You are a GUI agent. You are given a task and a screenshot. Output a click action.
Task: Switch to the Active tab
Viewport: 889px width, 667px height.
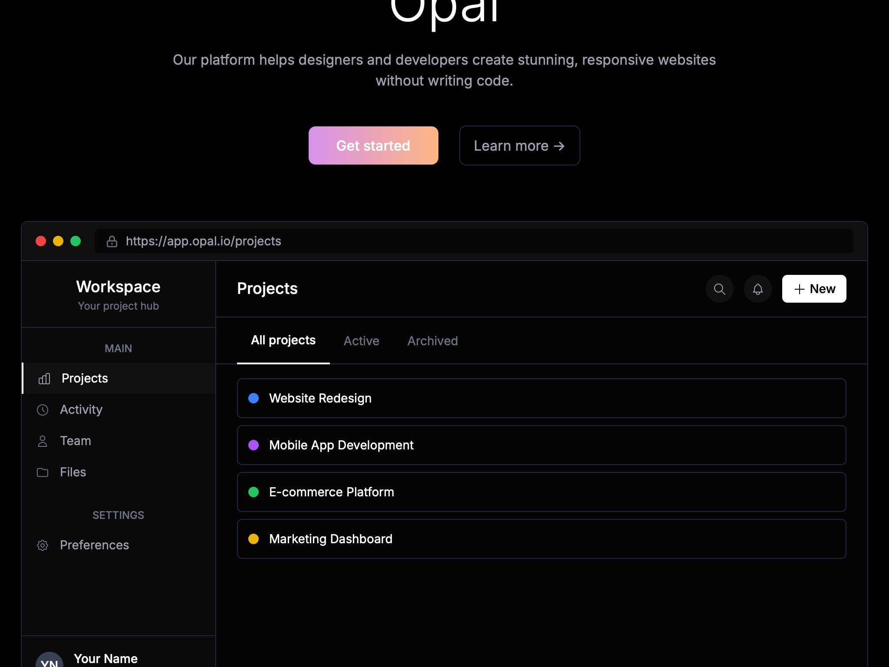coord(361,341)
